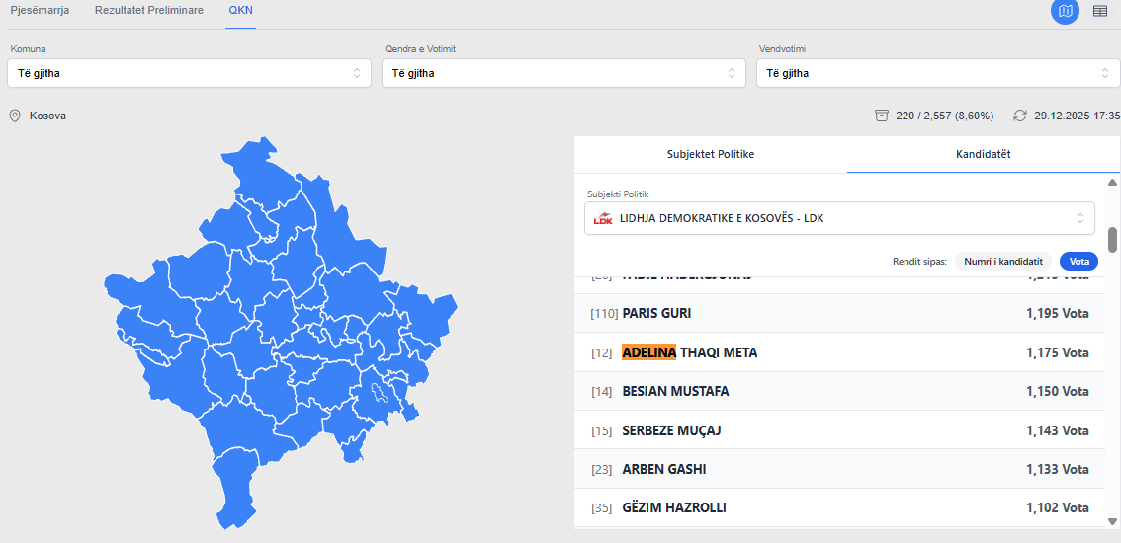This screenshot has width=1121, height=543.
Task: Open the Pjesëmarrja tab
Action: 40,10
